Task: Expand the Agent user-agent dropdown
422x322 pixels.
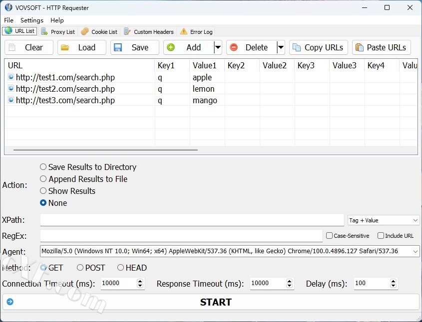Action: tap(416, 251)
